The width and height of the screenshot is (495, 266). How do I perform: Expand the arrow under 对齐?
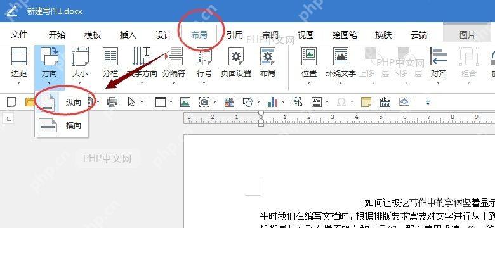(x=438, y=82)
